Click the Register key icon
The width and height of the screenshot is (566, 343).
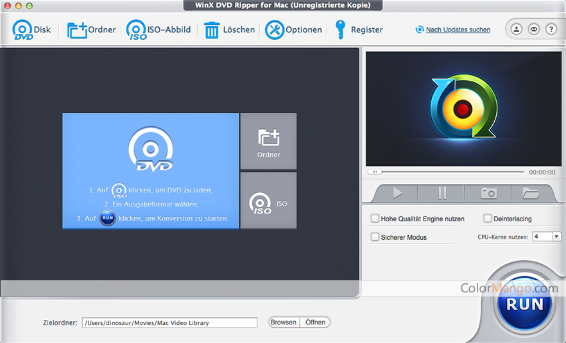click(340, 29)
